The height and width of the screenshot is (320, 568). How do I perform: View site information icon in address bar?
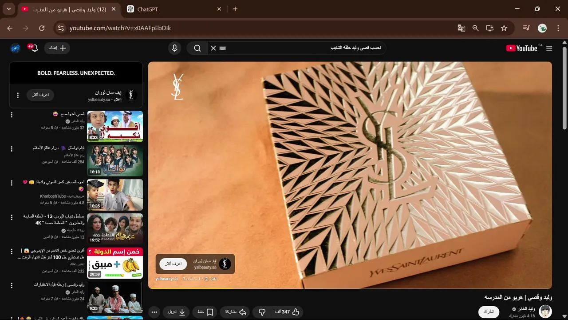[x=61, y=28]
